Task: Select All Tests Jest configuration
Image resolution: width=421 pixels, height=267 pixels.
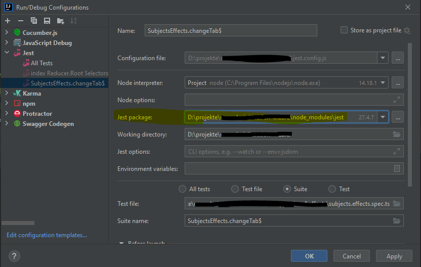Action: pyautogui.click(x=41, y=63)
